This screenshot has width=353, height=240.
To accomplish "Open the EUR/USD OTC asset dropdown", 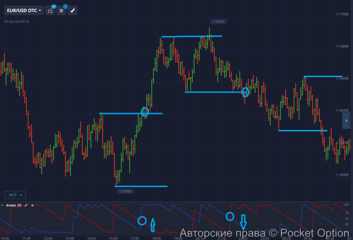I will coord(24,11).
